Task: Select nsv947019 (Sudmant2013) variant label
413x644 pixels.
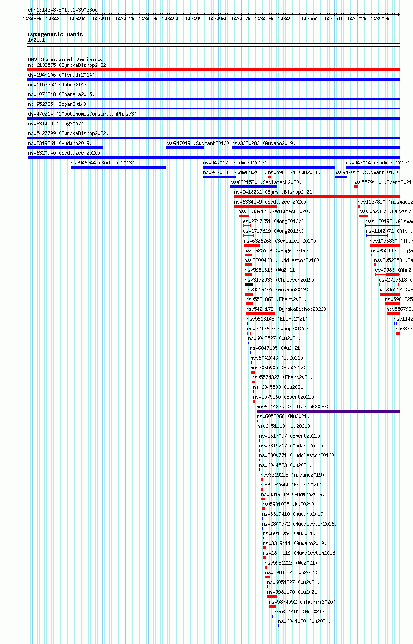Action: [198, 143]
